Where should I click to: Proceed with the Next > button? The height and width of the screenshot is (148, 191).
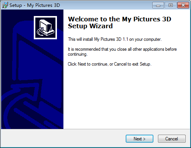point(139,139)
